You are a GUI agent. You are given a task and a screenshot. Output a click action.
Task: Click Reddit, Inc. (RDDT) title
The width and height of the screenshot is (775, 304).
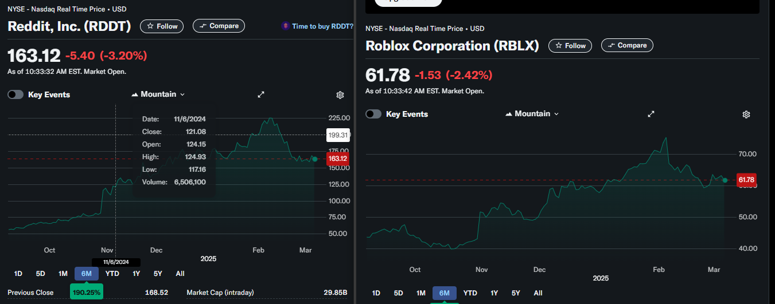[x=69, y=26]
